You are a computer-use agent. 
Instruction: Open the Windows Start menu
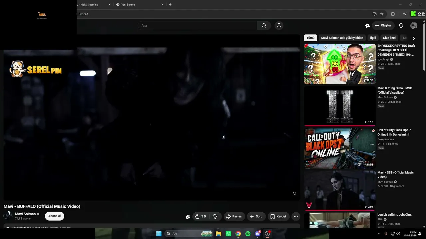159,234
